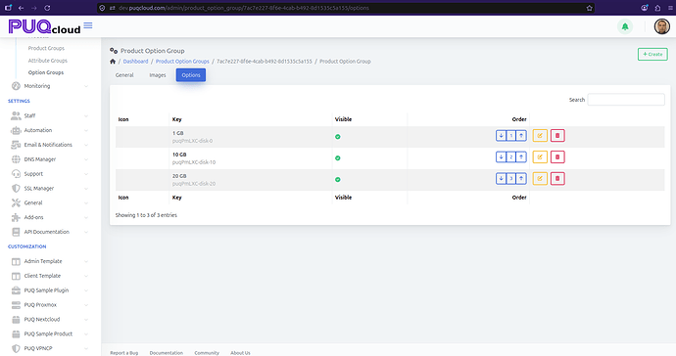
Task: Bookmark this page with the star icon
Action: pyautogui.click(x=590, y=8)
